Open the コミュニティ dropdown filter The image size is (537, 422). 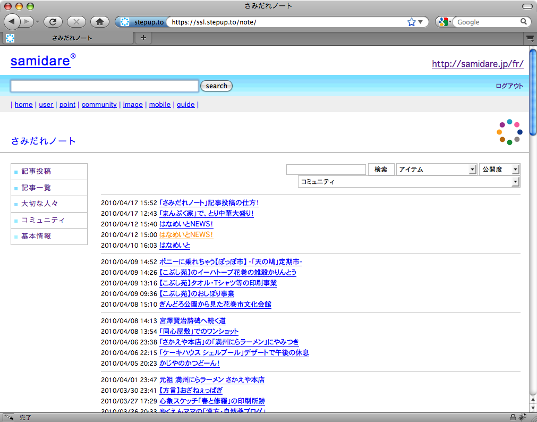[x=408, y=182]
